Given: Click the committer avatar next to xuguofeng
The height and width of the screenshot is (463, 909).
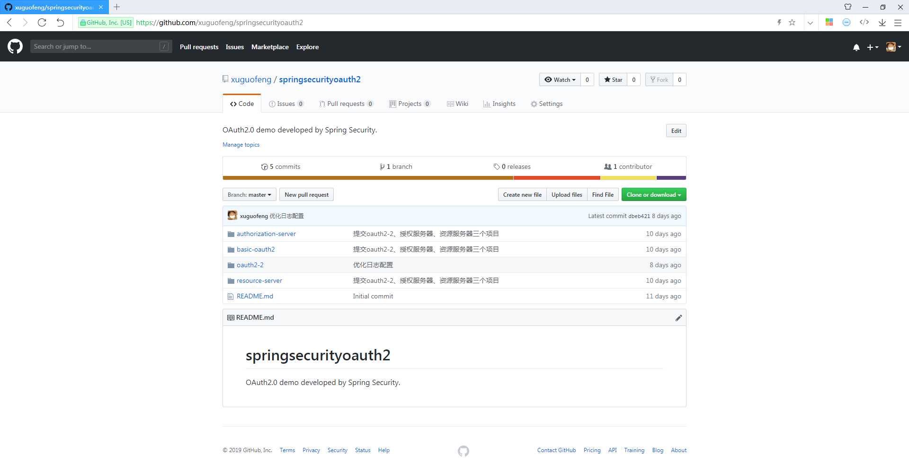Looking at the screenshot, I should [x=232, y=216].
